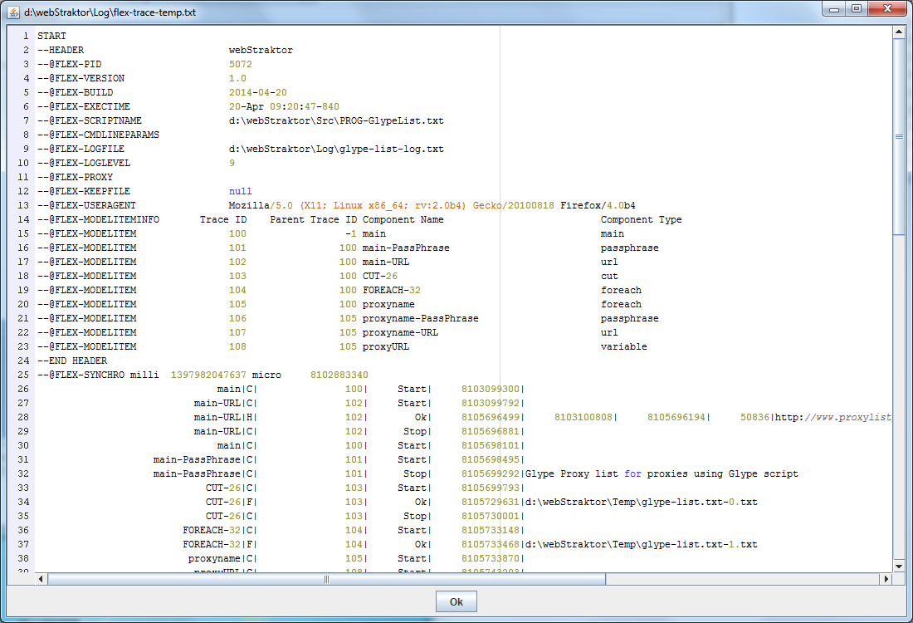The image size is (913, 623).
Task: Place cursor on the START line
Action: pos(51,36)
